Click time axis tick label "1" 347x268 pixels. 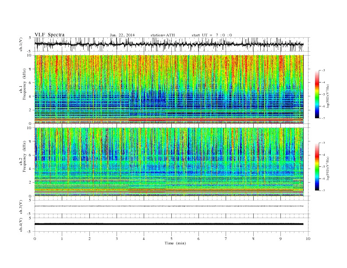(62, 239)
